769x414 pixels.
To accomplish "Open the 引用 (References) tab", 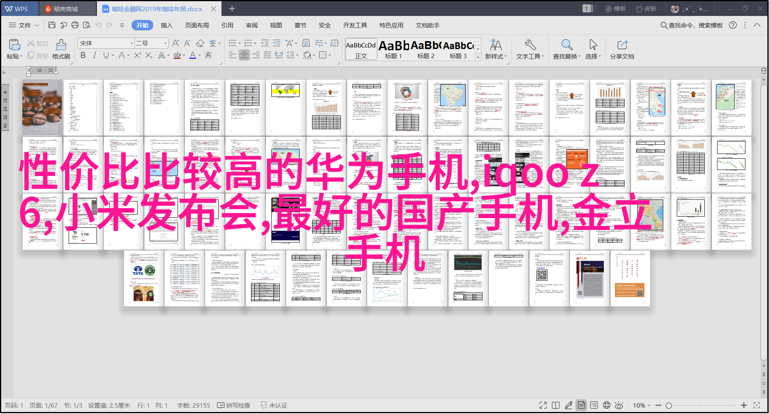I will point(227,25).
